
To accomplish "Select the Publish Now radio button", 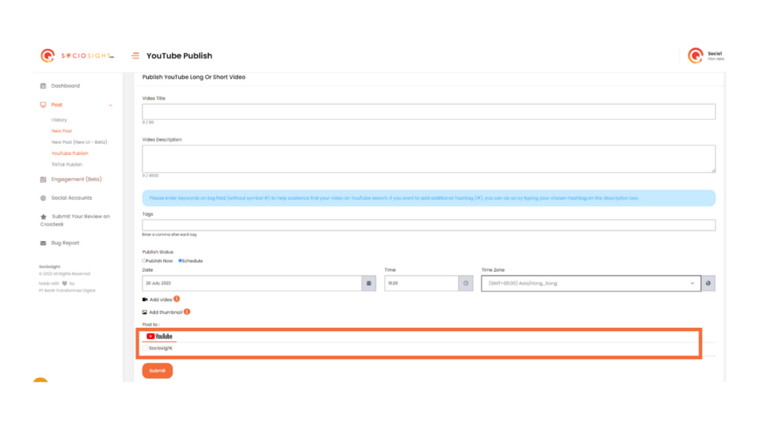I will pos(144,261).
